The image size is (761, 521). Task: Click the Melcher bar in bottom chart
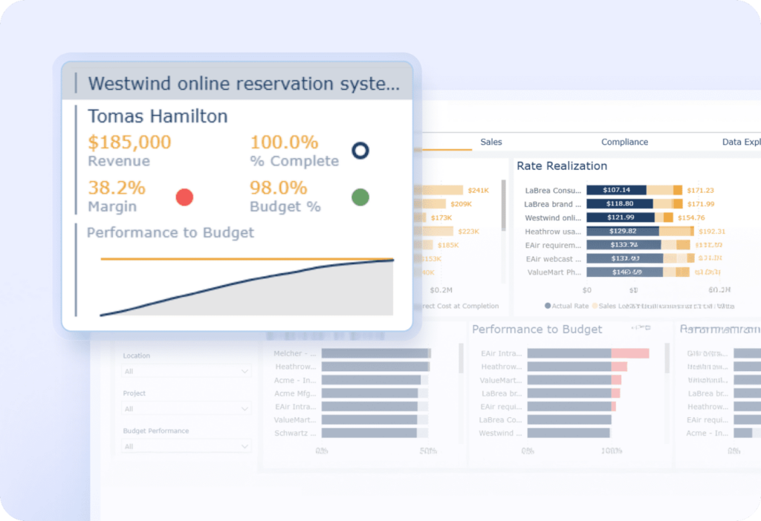click(x=375, y=354)
